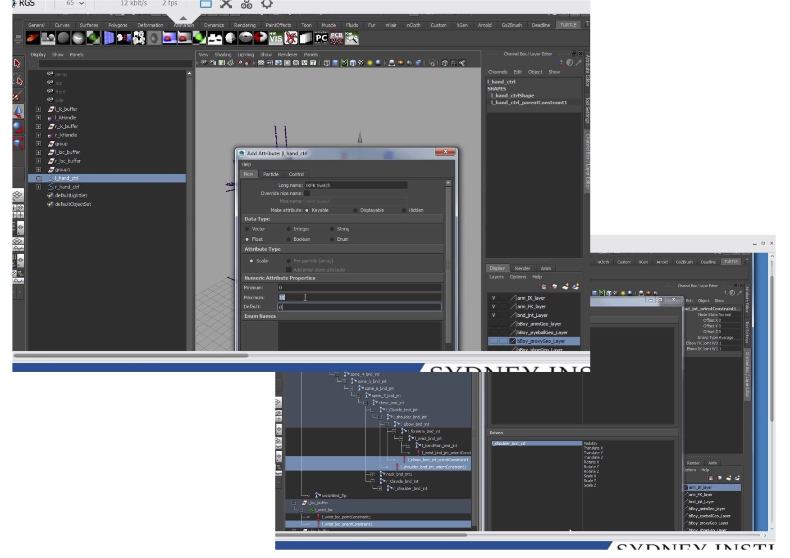Toggle visibility of arm_IK_layer
This screenshot has width=790, height=558.
[493, 298]
